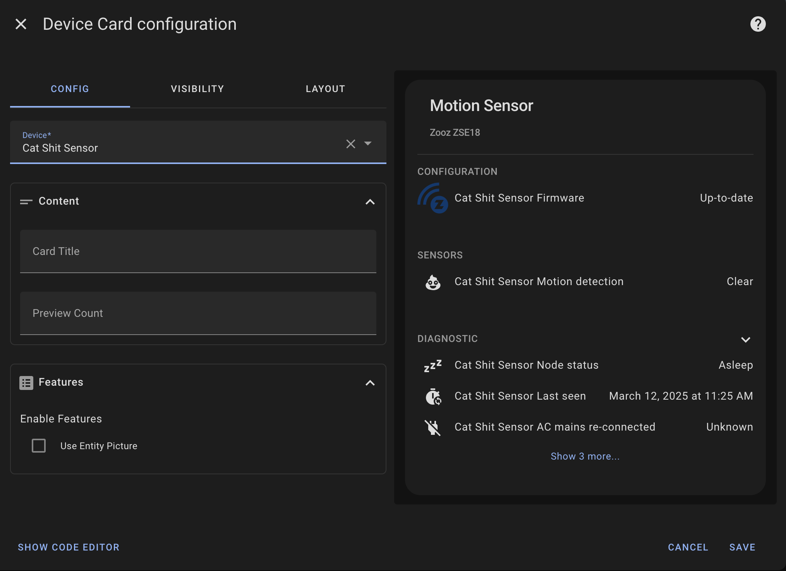Collapse the Diagnostic section chevron
Image resolution: width=786 pixels, height=571 pixels.
(x=745, y=339)
